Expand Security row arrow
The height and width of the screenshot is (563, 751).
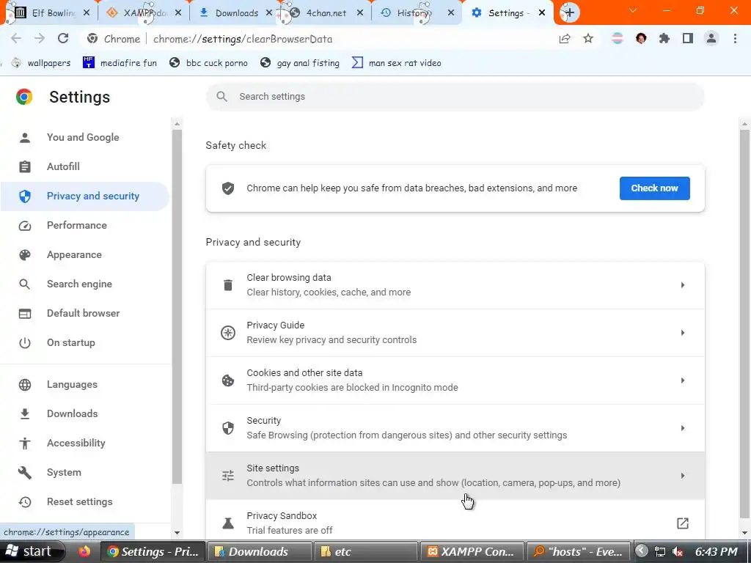coord(683,428)
